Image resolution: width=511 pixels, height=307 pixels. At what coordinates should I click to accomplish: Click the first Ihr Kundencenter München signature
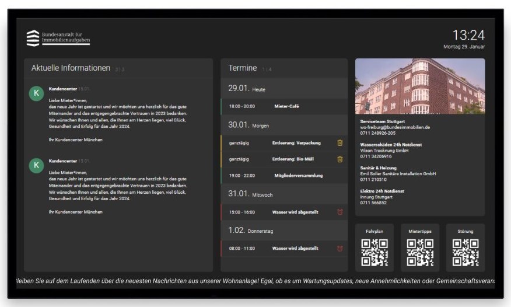[76, 140]
